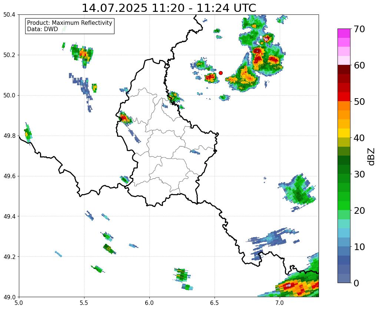Screen dimensions: 379x309
Task: Click latitude tick label 49.4
Action: 9,216
